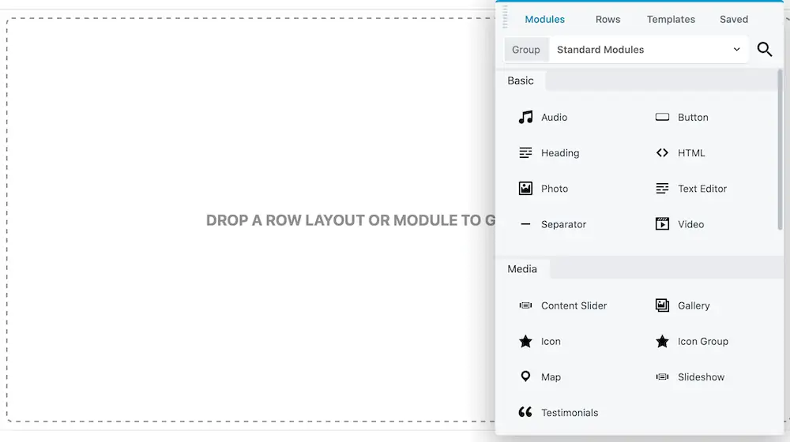Click the HTML label text
Image resolution: width=790 pixels, height=442 pixels.
pos(691,153)
